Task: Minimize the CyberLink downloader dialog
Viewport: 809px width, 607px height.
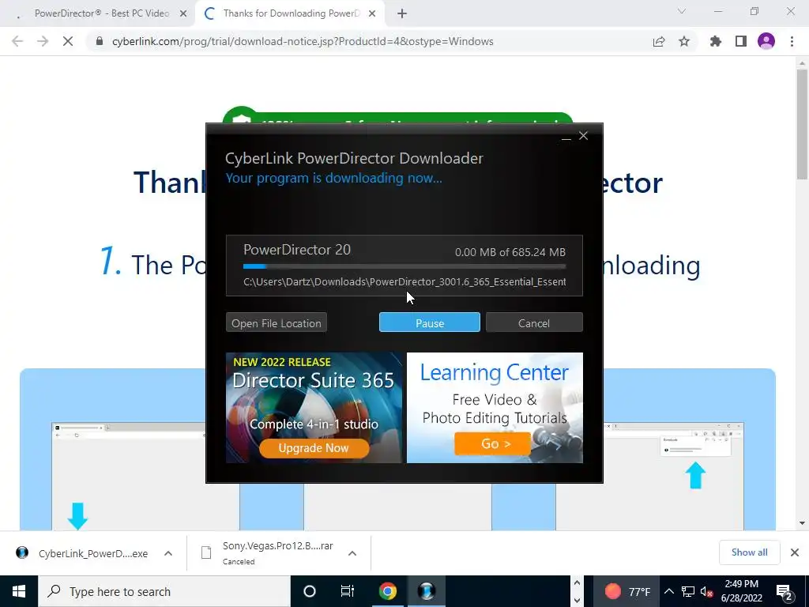Action: coord(566,137)
